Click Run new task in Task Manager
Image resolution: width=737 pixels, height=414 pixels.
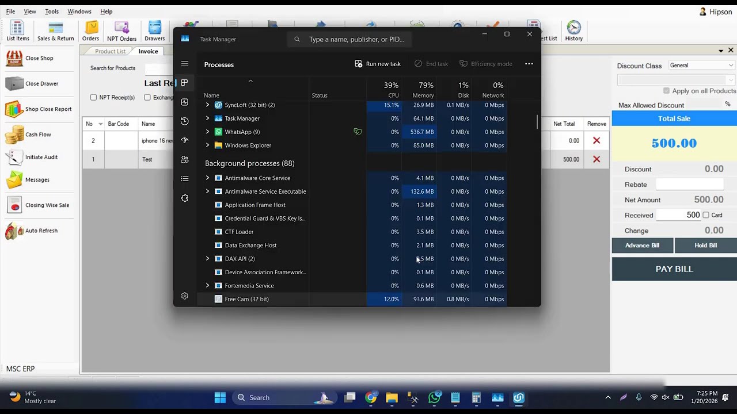[x=378, y=64]
